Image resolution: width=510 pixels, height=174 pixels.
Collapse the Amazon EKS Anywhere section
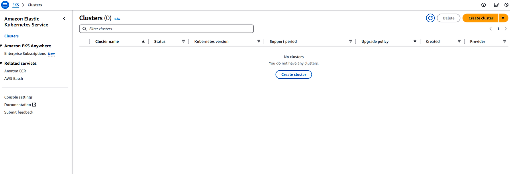coord(1,46)
